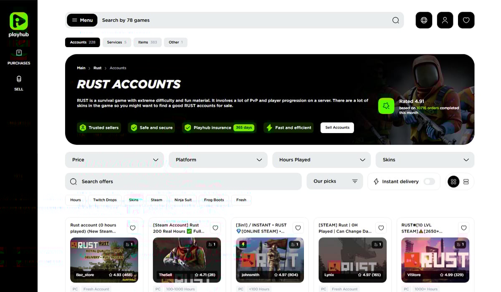
Task: Open the Hours Played dropdown
Action: coord(321,160)
